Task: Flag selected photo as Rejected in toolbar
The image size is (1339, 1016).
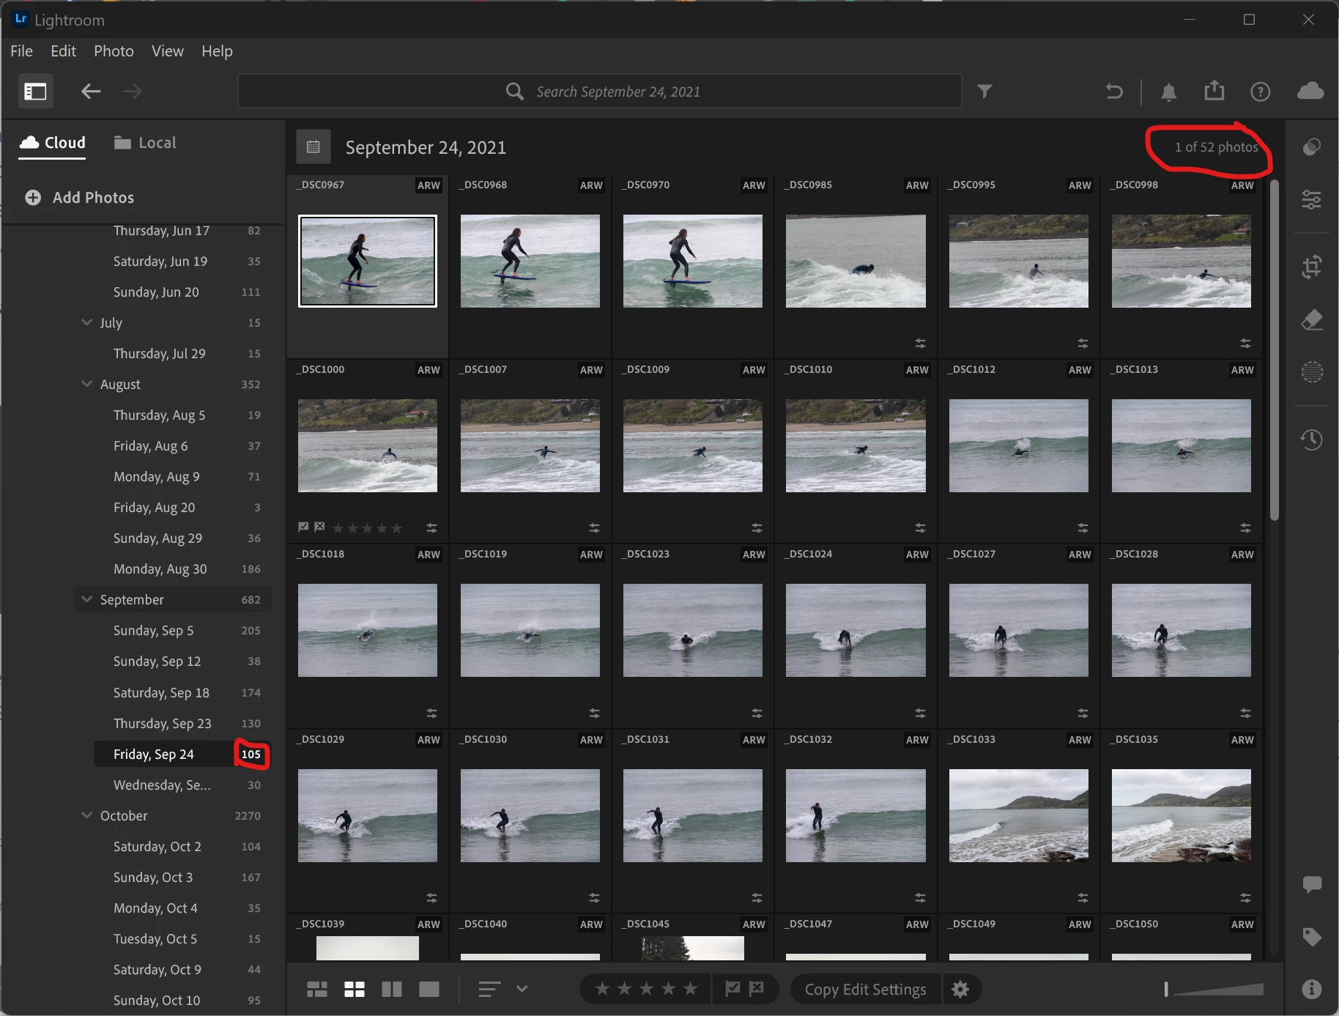Action: click(x=757, y=989)
